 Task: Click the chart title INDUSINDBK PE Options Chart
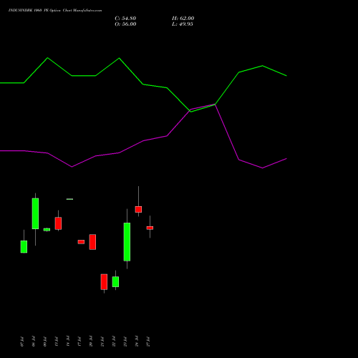coord(55,11)
